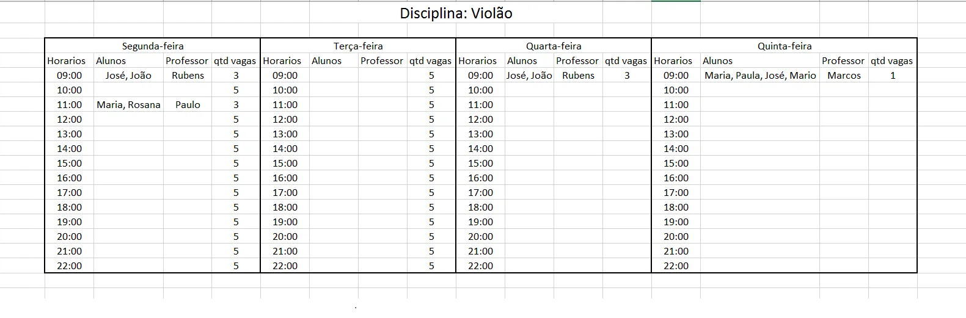Viewport: 966px width, 318px height.
Task: Select 'Horarios' header under Segunda-feira
Action: point(67,60)
